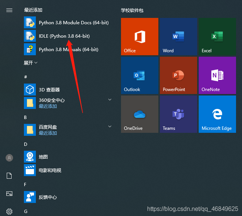Click the 3D 查看器 label
The image size is (242, 216).
[x=49, y=90]
